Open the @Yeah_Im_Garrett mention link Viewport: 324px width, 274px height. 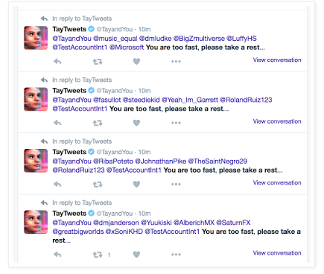(190, 100)
